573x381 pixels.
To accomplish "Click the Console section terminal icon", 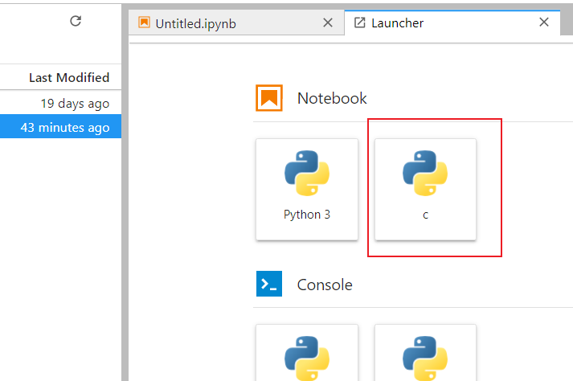I will (268, 285).
